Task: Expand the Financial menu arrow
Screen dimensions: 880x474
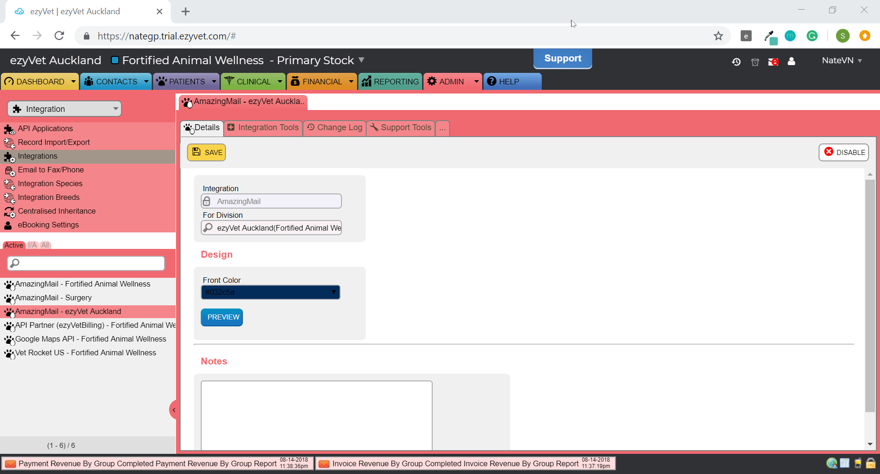Action: 351,81
